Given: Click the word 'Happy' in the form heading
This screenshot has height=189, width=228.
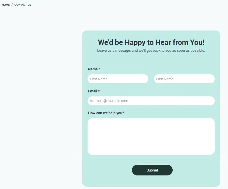Looking at the screenshot, I should click(135, 43).
